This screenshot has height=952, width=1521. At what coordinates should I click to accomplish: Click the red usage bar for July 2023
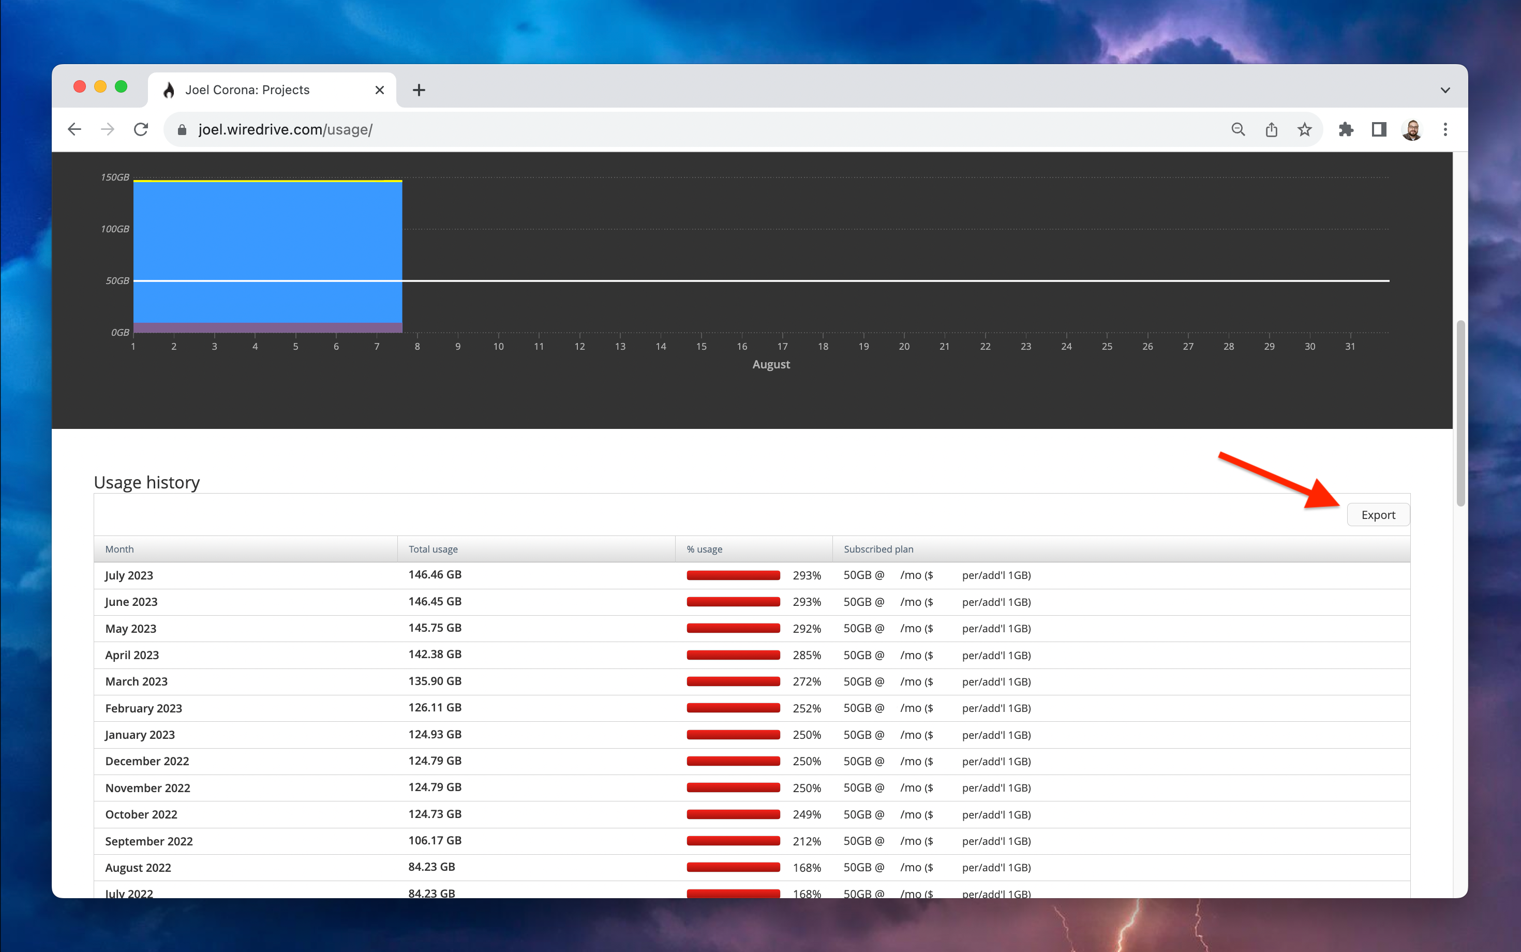733,575
